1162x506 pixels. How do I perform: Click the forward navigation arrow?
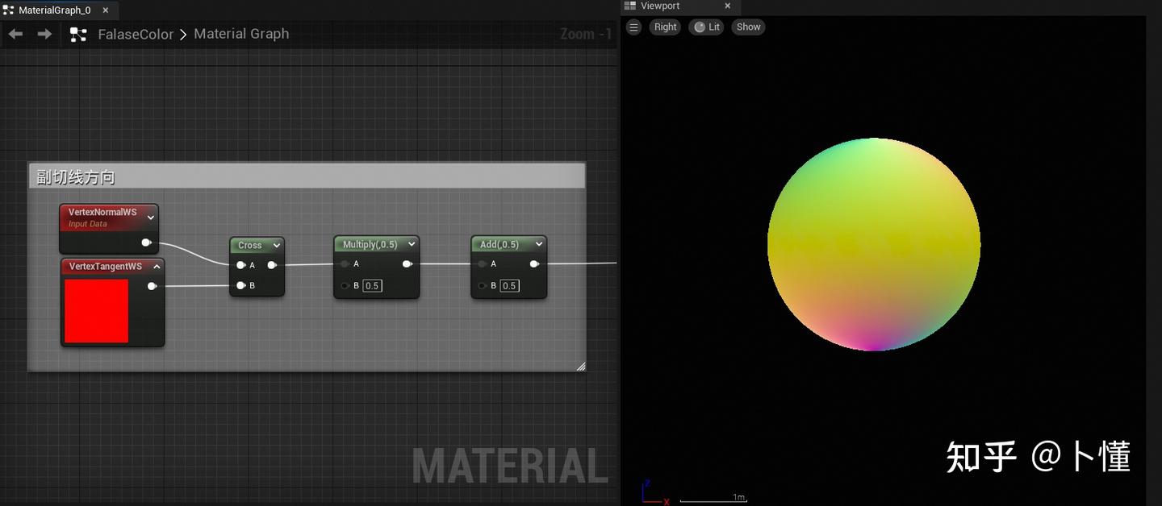pos(44,34)
